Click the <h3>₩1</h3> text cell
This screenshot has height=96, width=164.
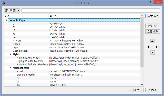pos(57,34)
